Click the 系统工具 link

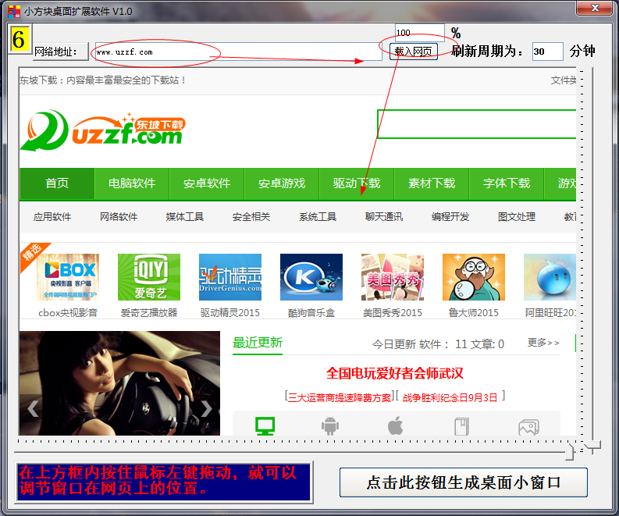tap(318, 217)
